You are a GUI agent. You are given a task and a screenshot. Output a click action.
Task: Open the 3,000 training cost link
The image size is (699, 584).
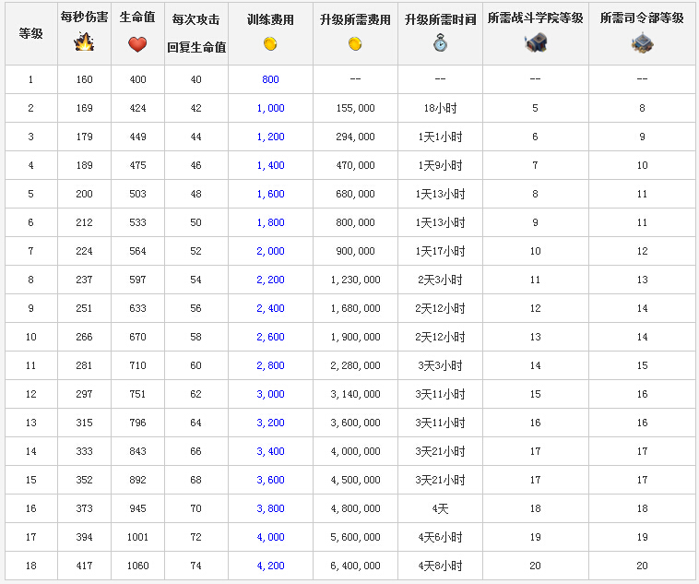point(270,394)
